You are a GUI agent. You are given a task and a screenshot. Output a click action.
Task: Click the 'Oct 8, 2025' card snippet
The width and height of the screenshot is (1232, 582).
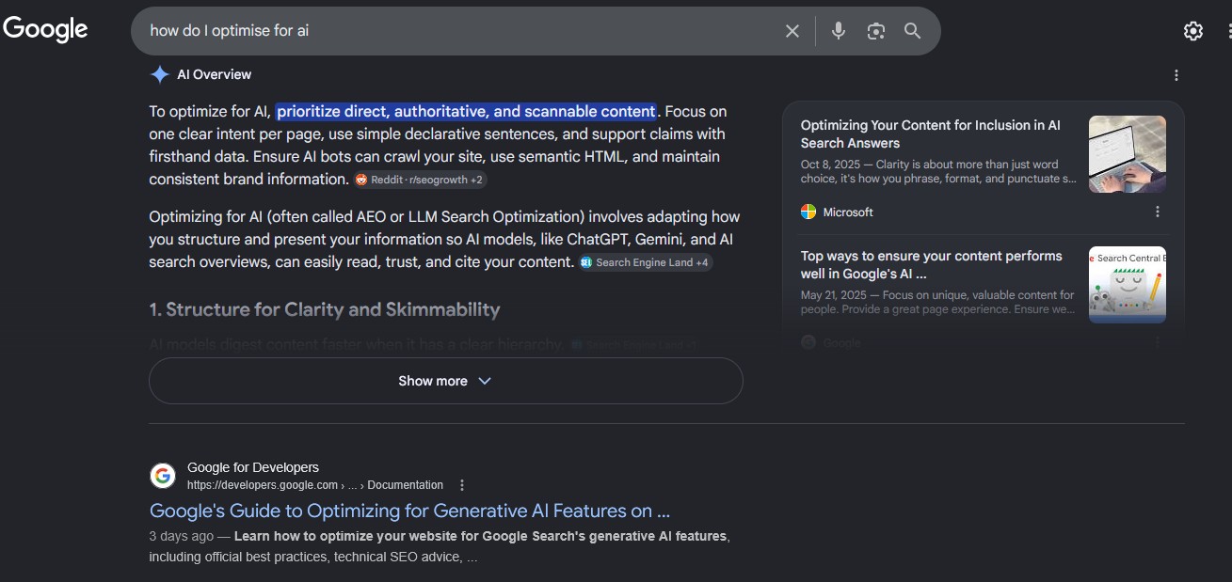pos(939,171)
